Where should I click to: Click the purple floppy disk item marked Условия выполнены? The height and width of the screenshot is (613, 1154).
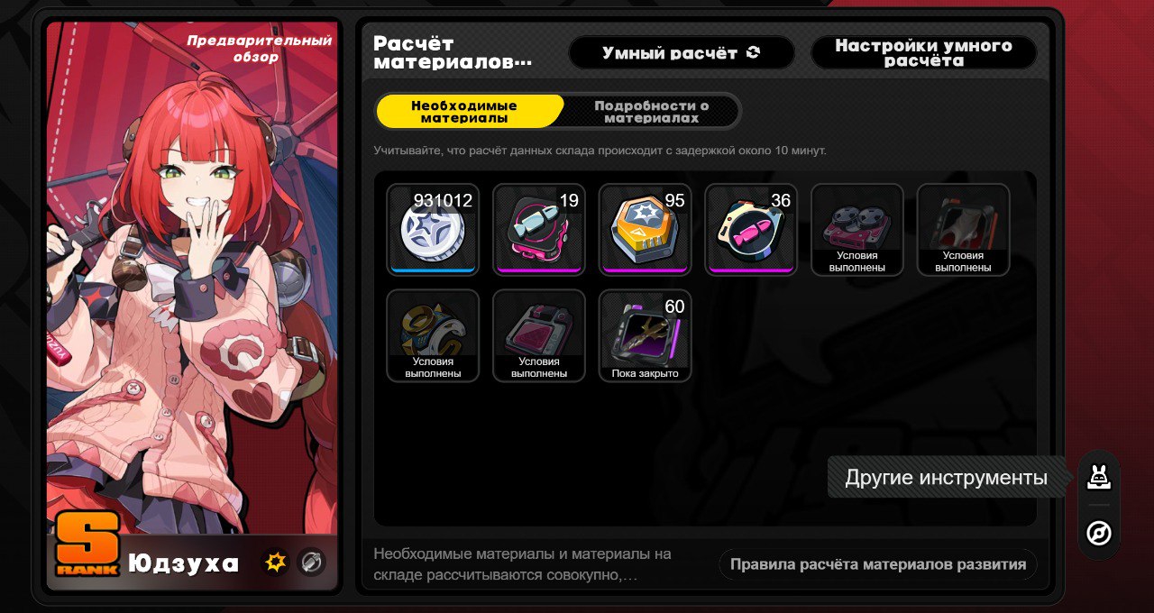(538, 335)
